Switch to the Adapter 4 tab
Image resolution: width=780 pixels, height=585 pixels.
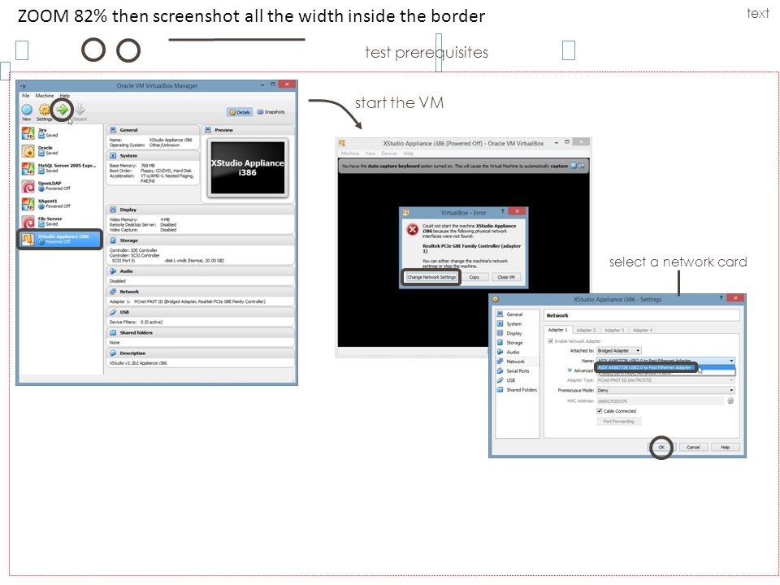642,330
